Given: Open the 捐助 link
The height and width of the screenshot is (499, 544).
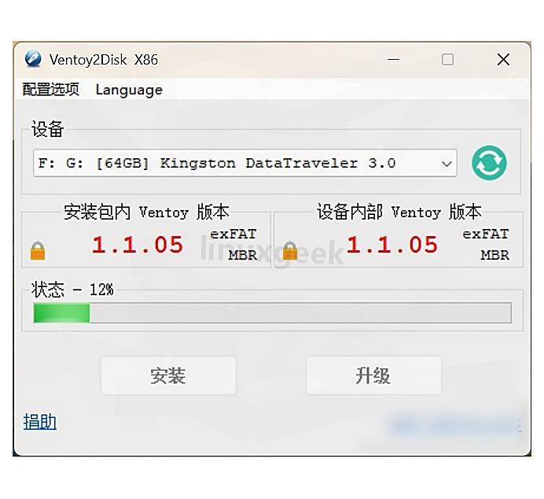Looking at the screenshot, I should [x=40, y=422].
